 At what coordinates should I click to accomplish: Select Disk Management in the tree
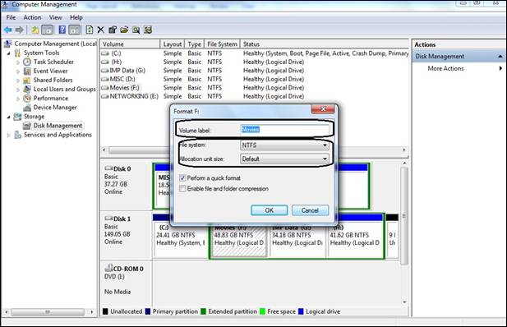pos(58,126)
